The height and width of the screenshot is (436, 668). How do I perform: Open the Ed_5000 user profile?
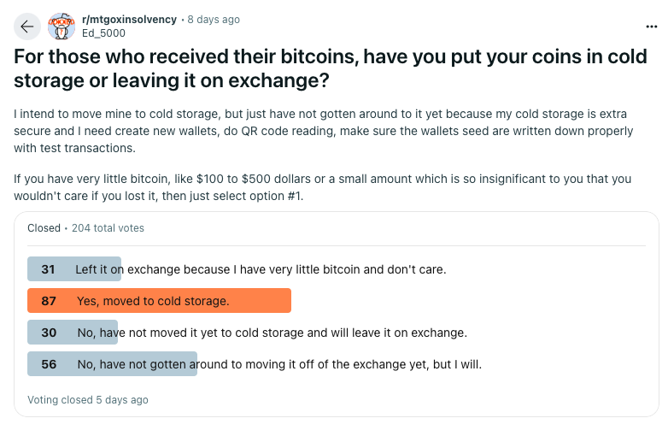click(x=103, y=33)
